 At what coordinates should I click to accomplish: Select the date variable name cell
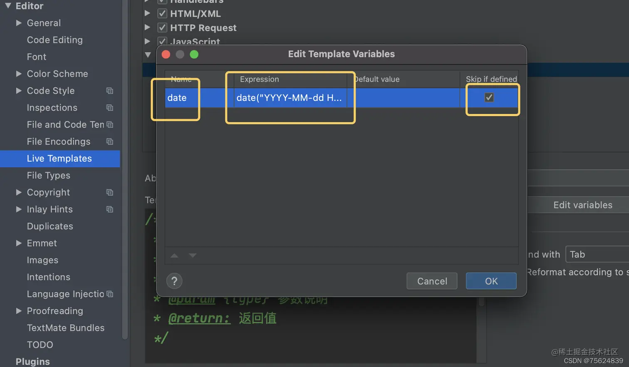point(199,98)
